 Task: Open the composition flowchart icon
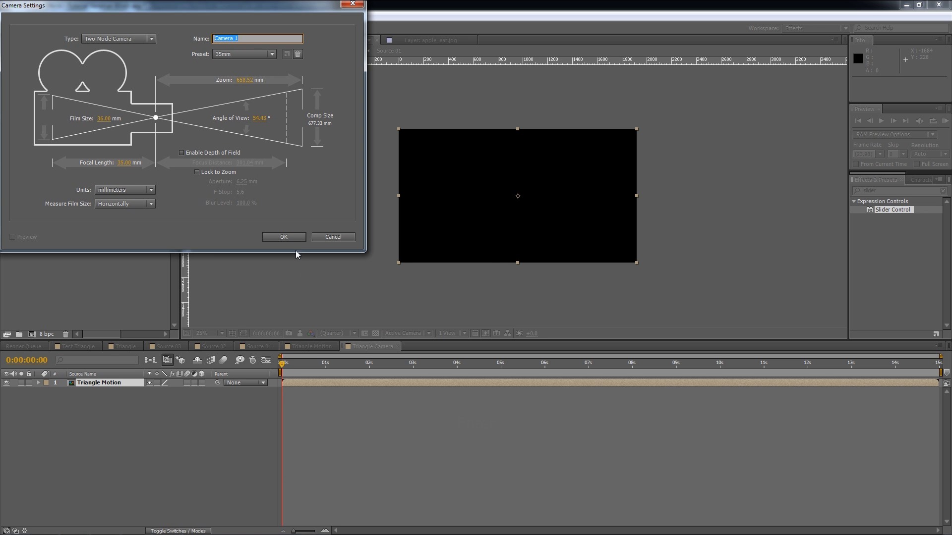tap(507, 333)
